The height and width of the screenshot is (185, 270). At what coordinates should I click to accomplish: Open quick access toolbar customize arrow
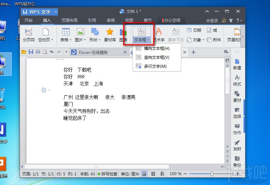point(66,52)
